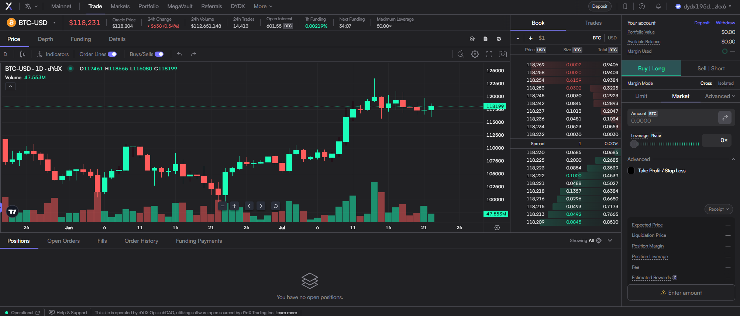This screenshot has width=740, height=316.
Task: Increase the order book price grouping
Action: (530, 38)
